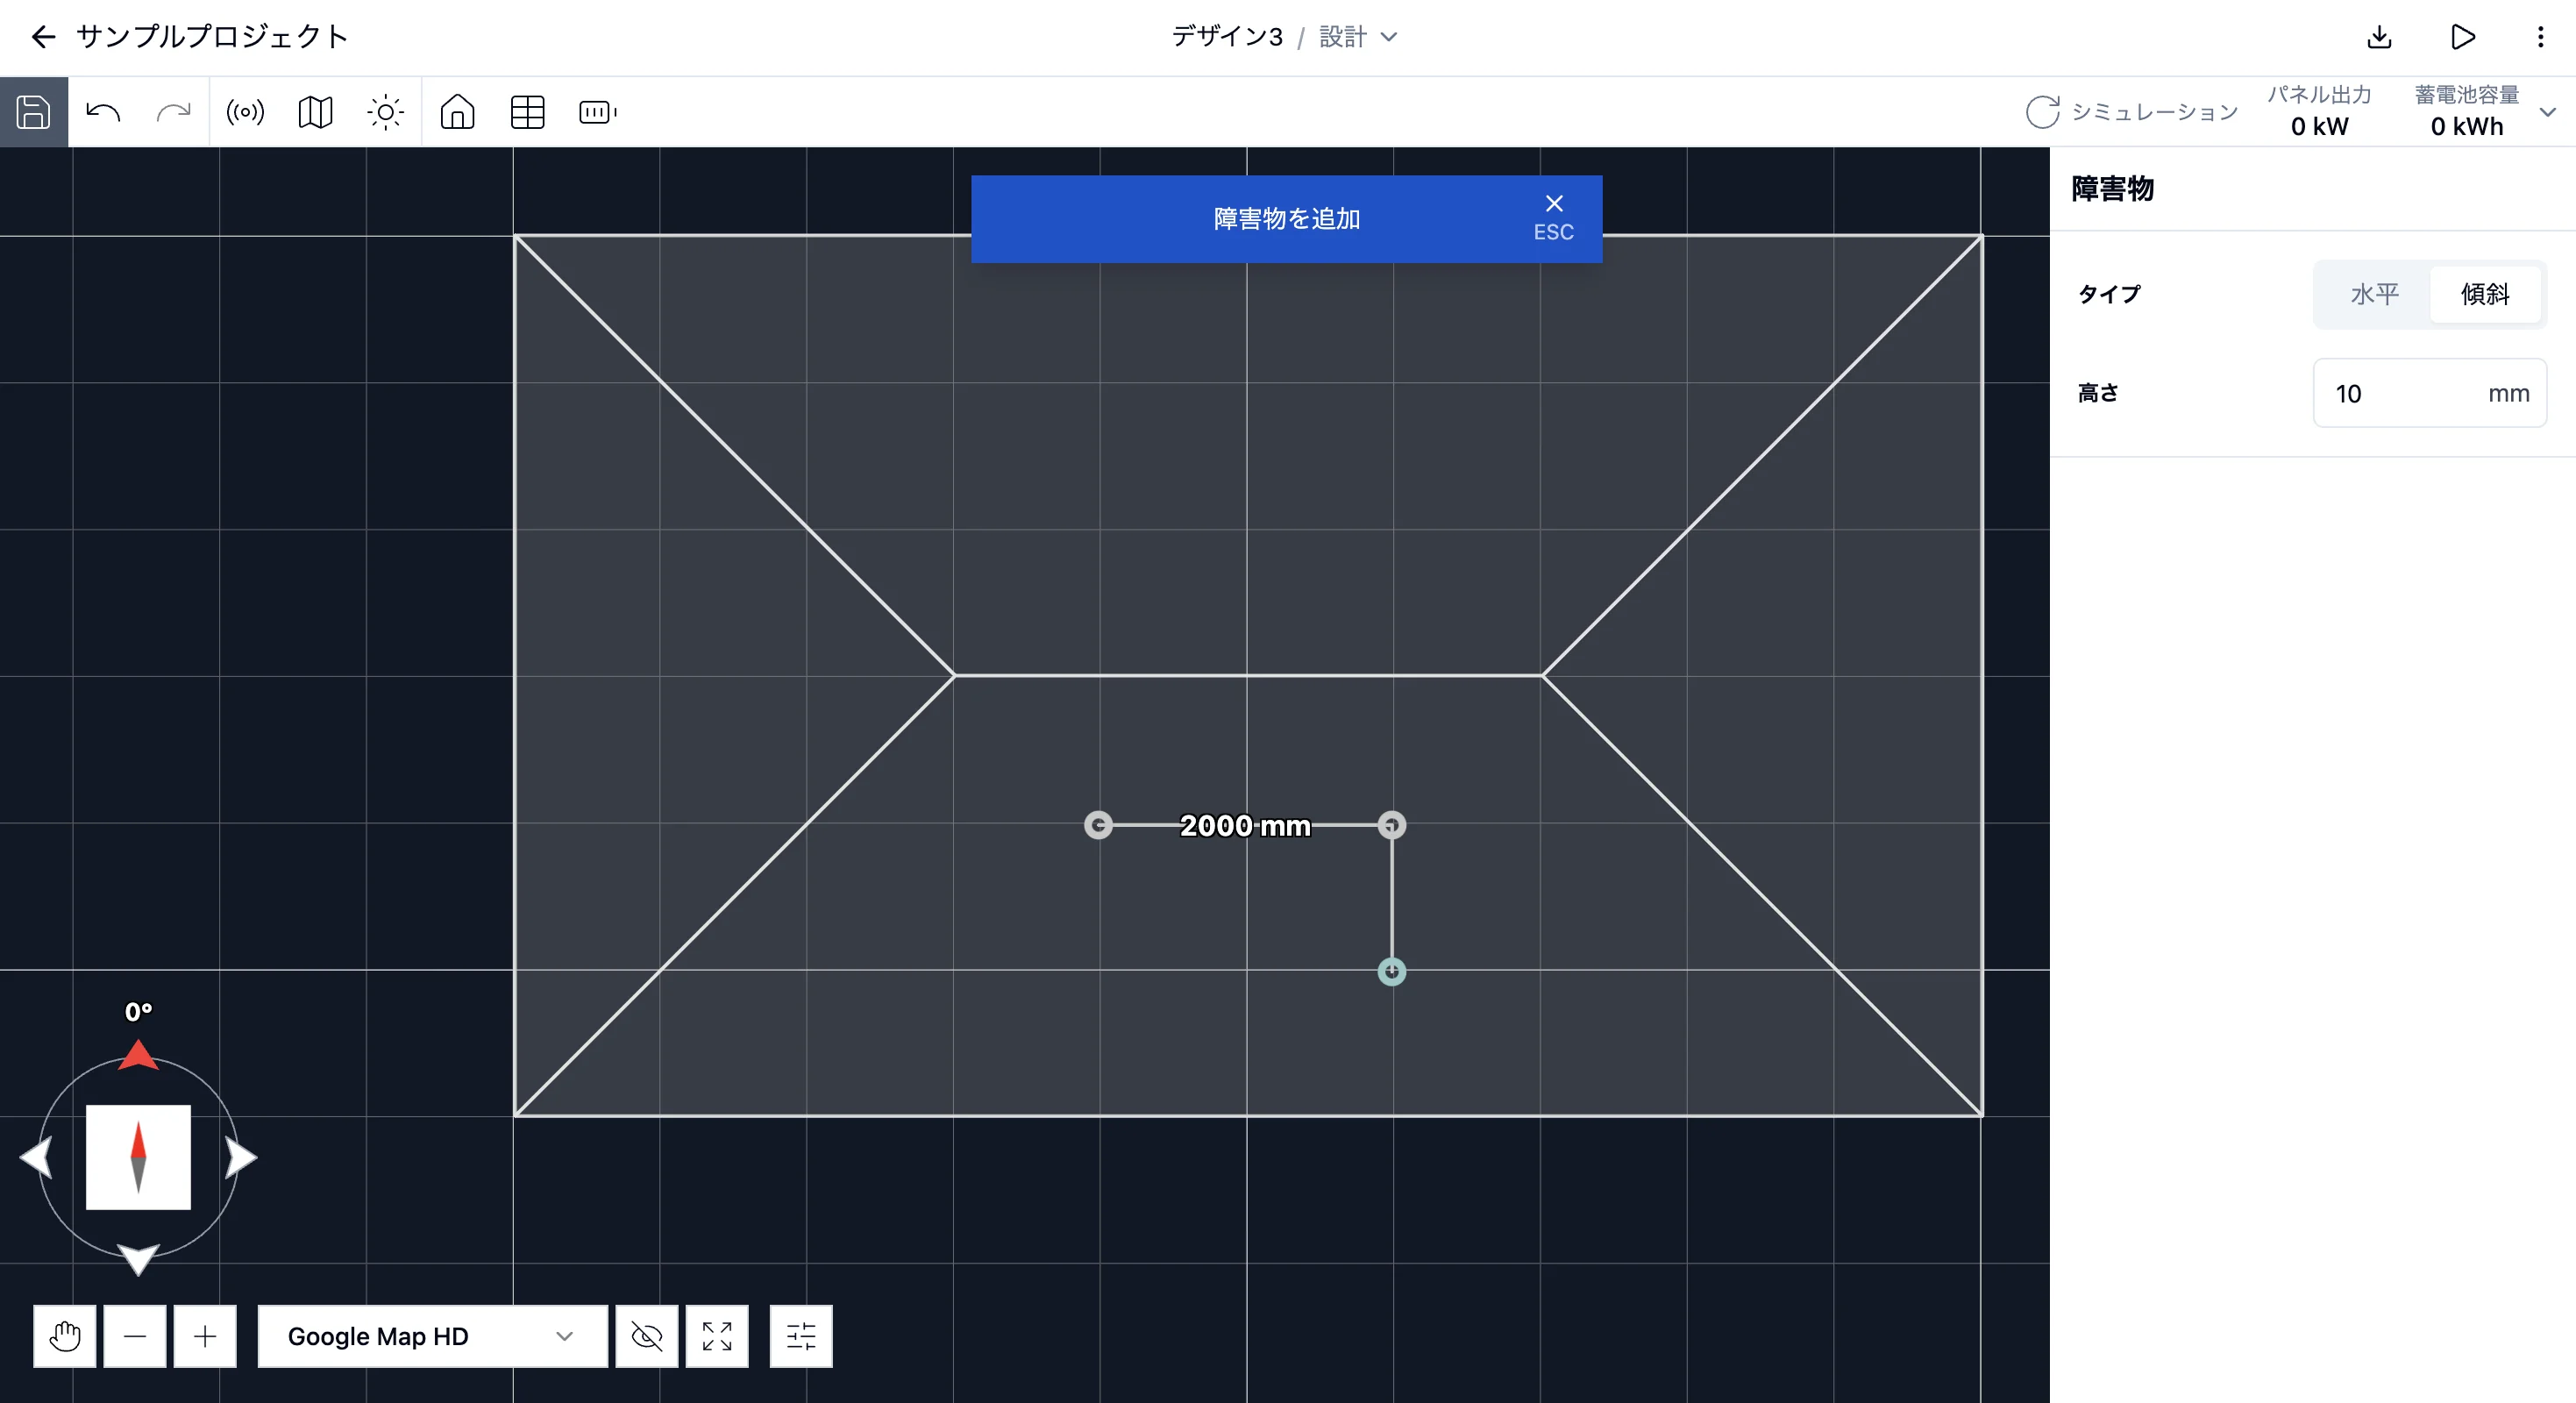Image resolution: width=2576 pixels, height=1403 pixels.
Task: Select the house roof tool
Action: pyautogui.click(x=457, y=112)
